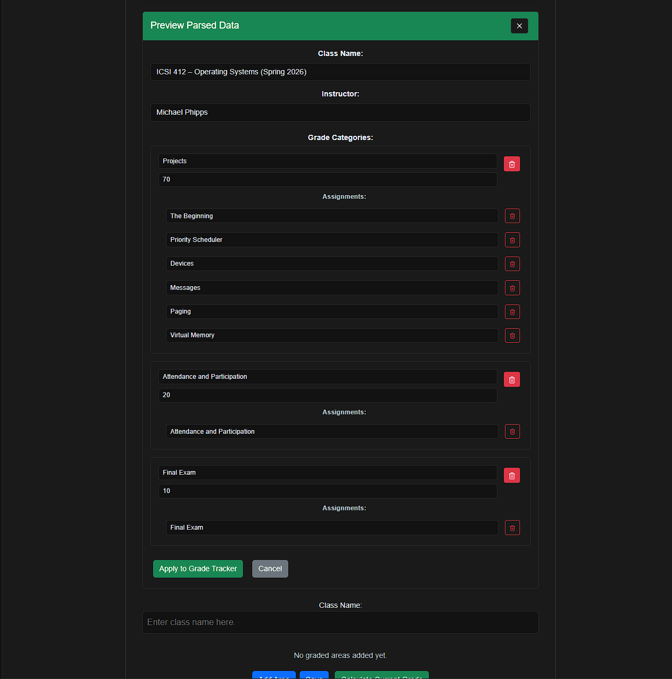The height and width of the screenshot is (679, 672).
Task: Edit the class name "ICSI 412" field
Action: click(x=340, y=72)
